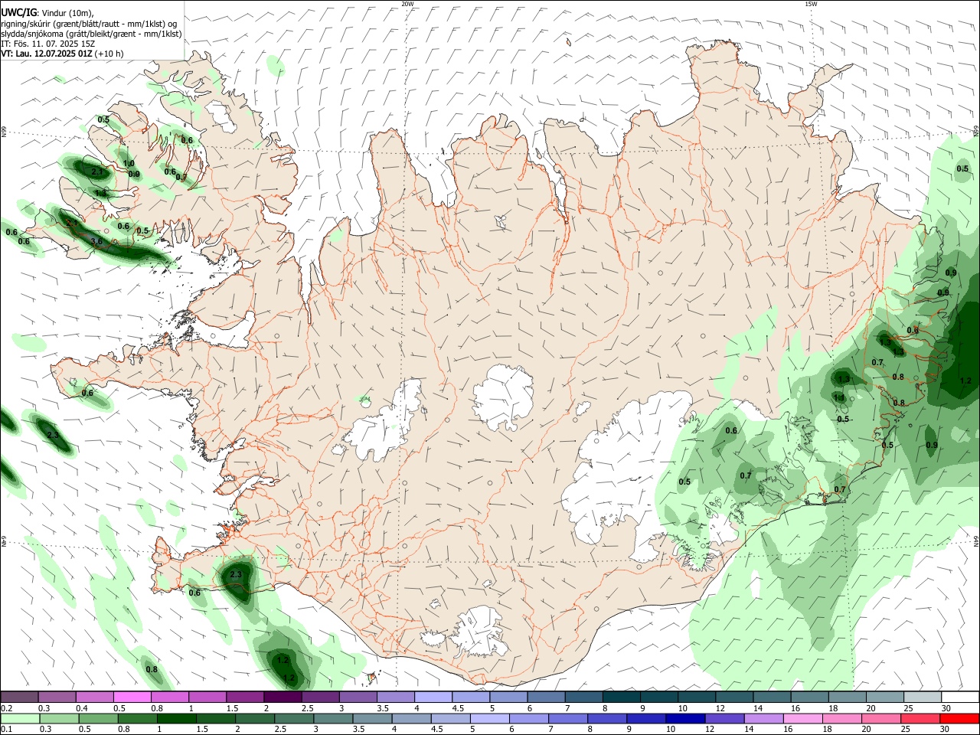Select the round white Hofsjökull glacier area
The height and width of the screenshot is (735, 980).
coord(503,397)
